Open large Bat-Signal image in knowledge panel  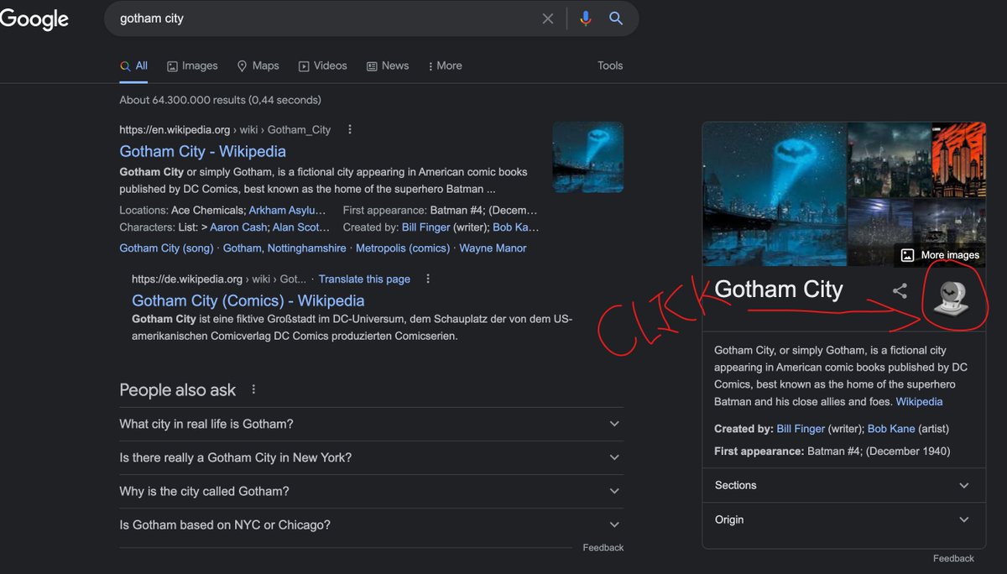[x=775, y=194]
